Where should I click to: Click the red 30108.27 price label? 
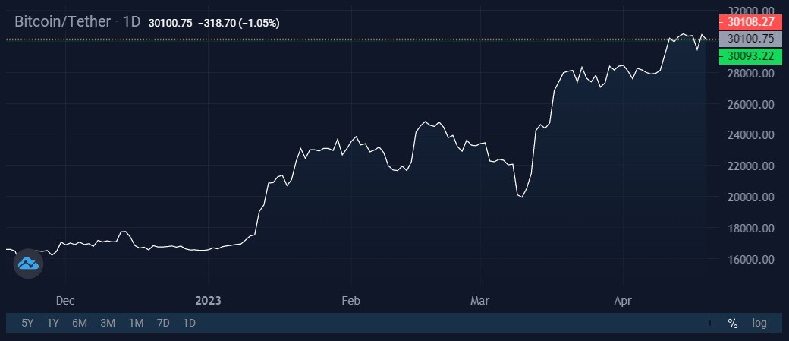[749, 22]
